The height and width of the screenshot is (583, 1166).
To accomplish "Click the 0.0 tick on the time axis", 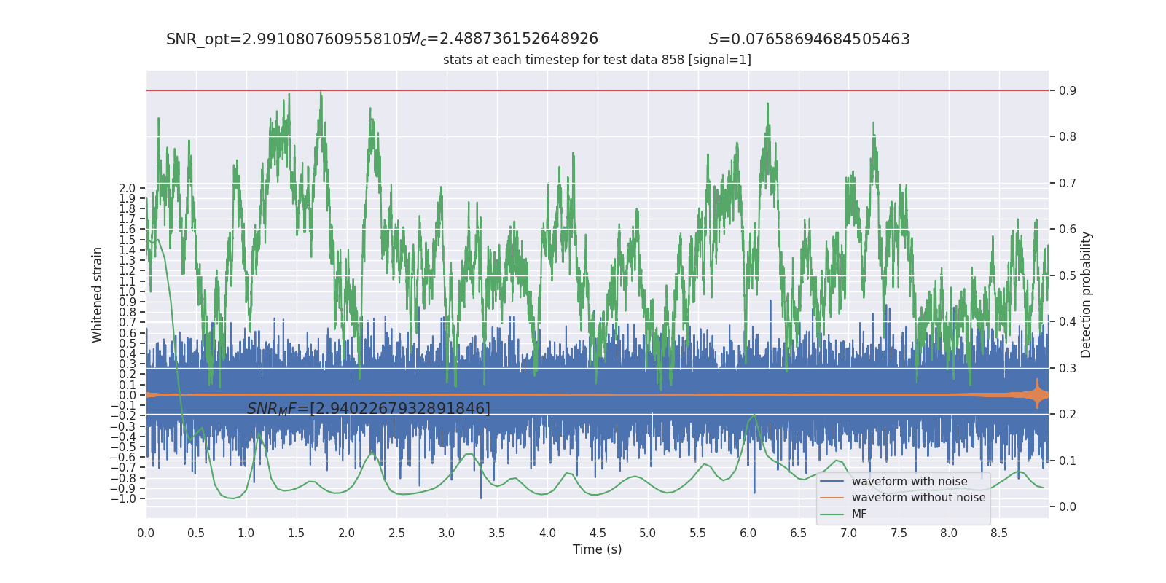I will click(x=146, y=533).
